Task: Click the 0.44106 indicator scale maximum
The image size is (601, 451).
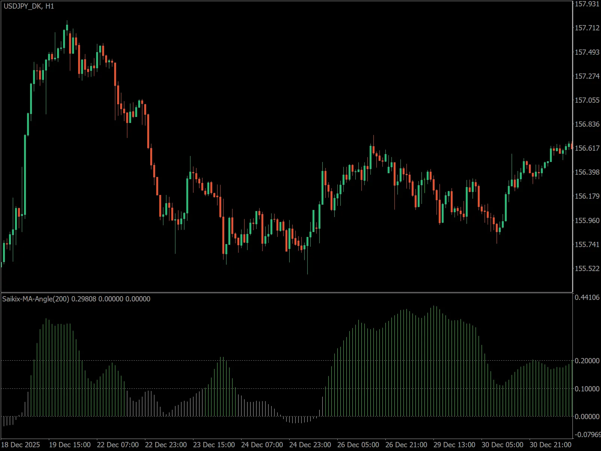Action: point(587,297)
